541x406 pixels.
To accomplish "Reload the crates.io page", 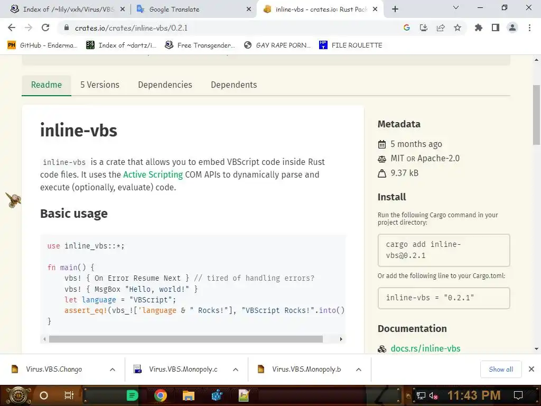I will [45, 27].
